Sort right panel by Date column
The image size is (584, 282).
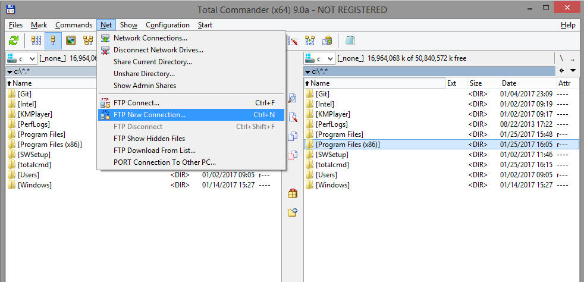click(x=528, y=83)
